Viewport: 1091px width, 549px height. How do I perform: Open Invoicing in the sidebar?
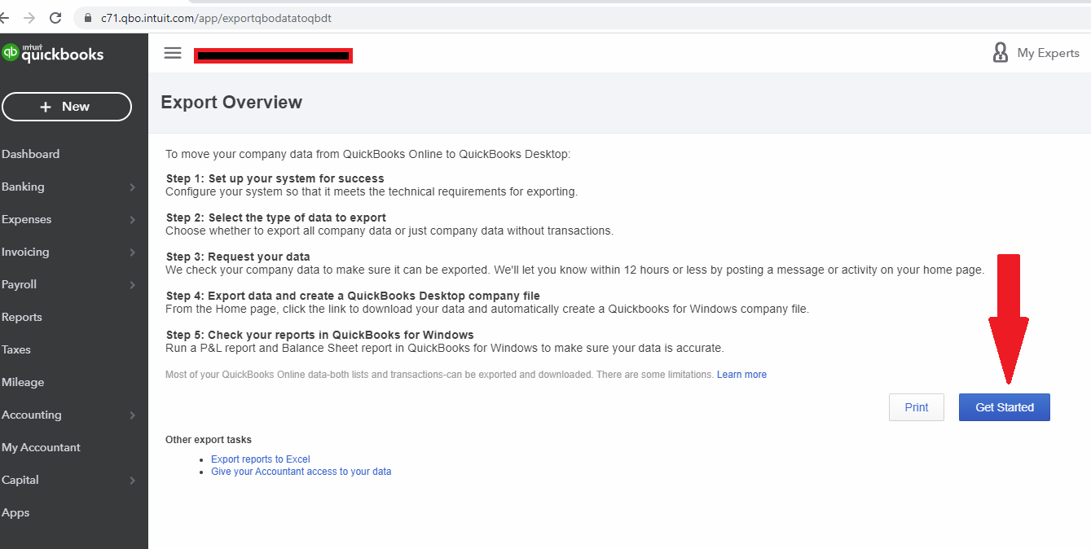tap(25, 252)
